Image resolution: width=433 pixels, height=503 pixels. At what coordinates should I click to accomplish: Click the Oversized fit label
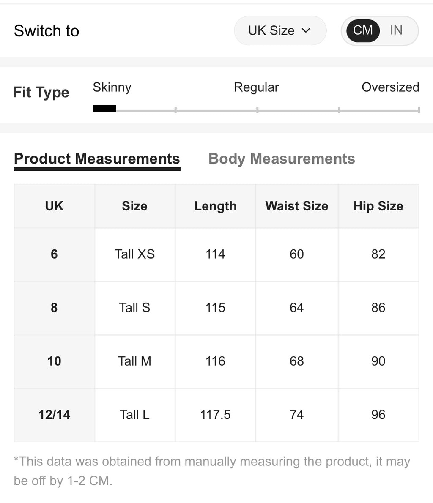tap(390, 87)
